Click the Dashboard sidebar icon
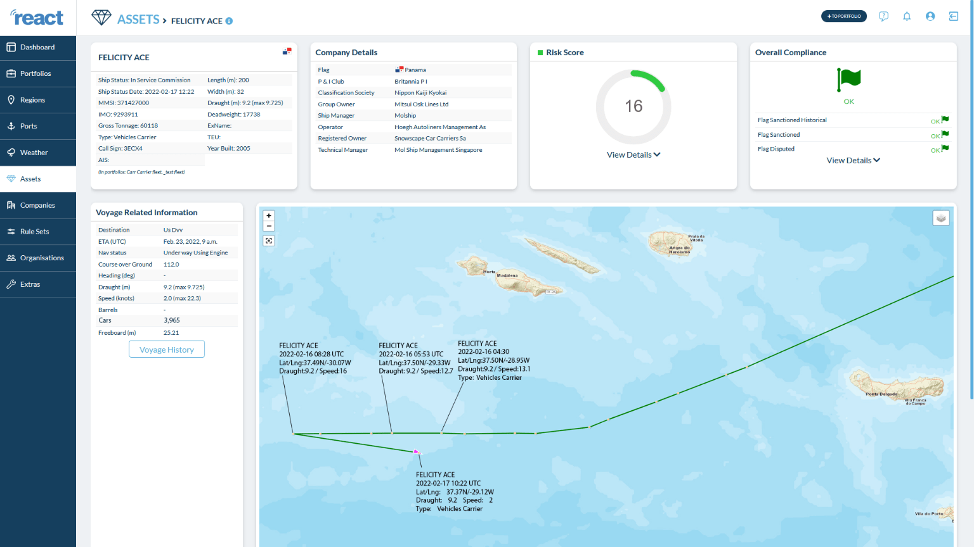974x547 pixels. pyautogui.click(x=11, y=47)
